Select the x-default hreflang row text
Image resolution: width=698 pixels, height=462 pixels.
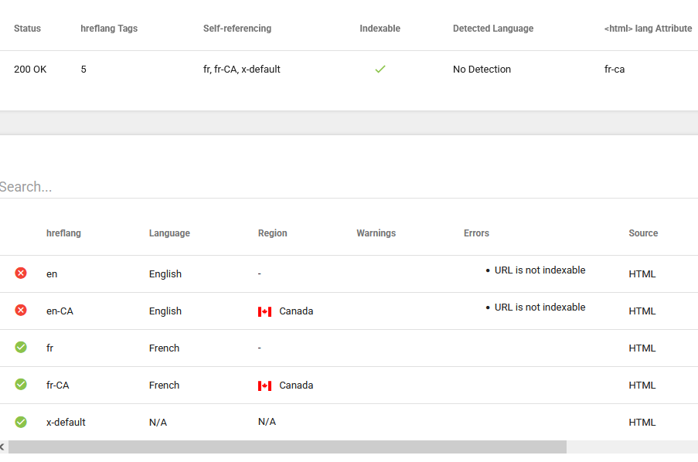[66, 423]
